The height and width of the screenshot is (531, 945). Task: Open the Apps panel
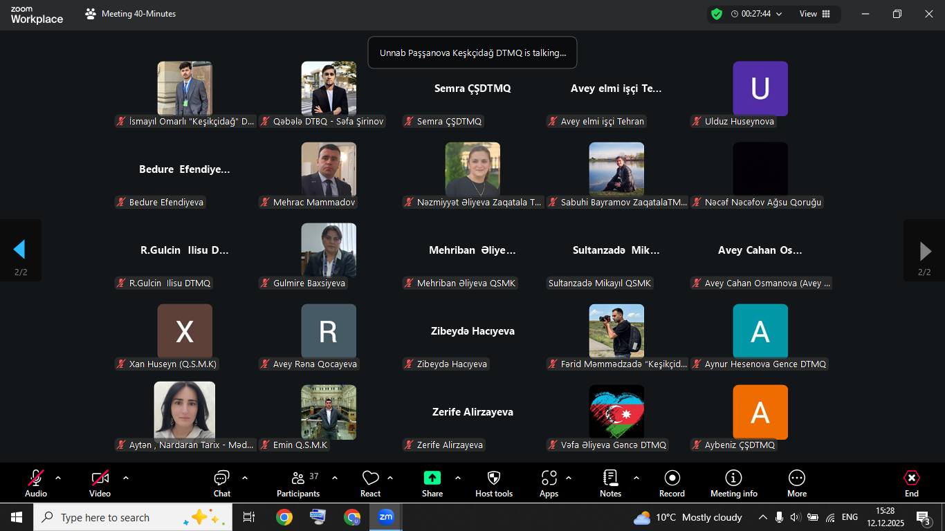point(549,483)
